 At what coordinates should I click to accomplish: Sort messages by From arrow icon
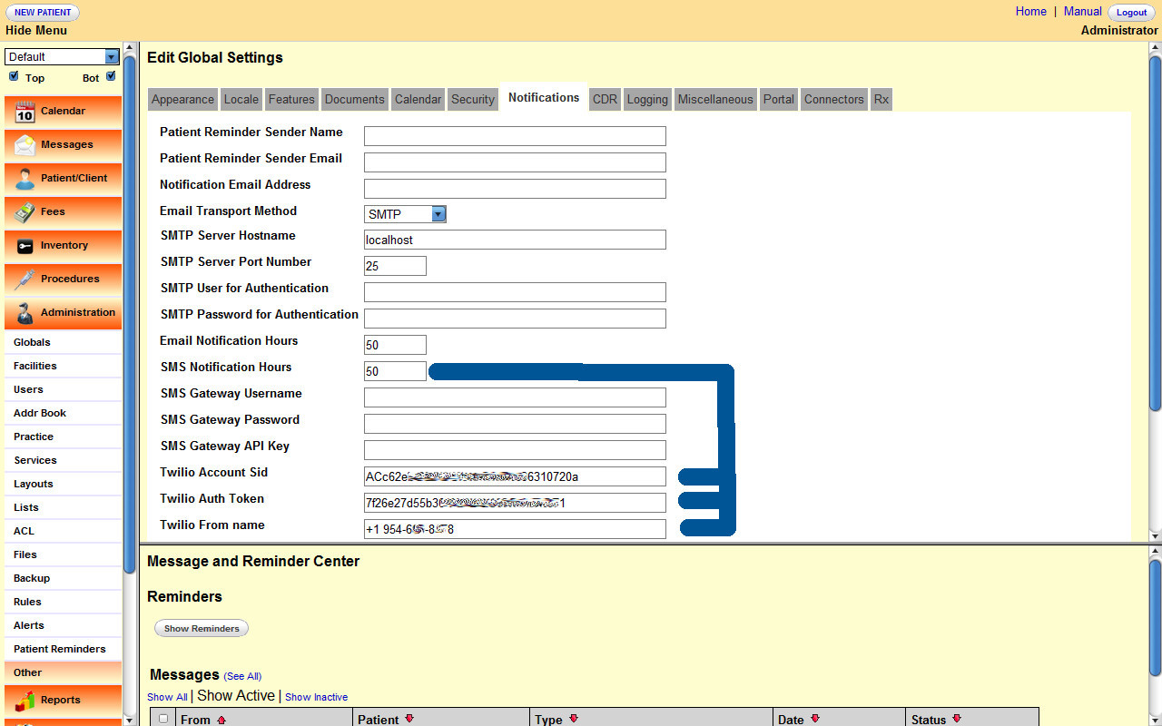click(x=221, y=720)
